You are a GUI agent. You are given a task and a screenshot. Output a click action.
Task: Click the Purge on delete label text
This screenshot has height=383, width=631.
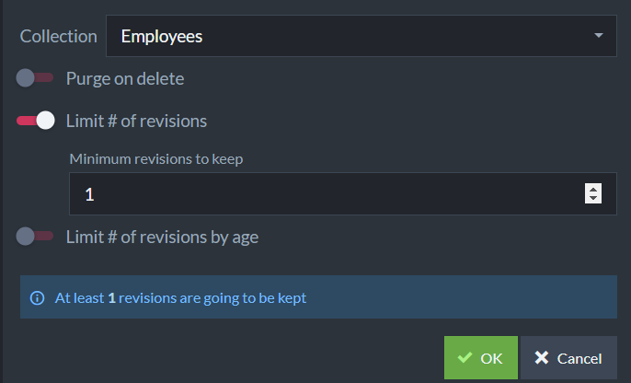tap(125, 78)
